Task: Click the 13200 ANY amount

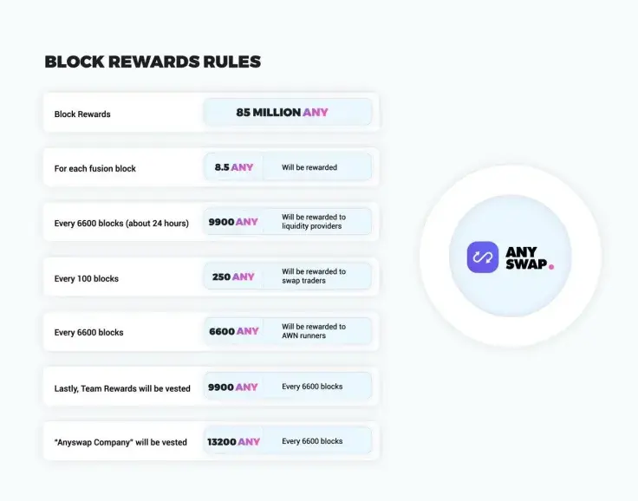Action: click(233, 441)
